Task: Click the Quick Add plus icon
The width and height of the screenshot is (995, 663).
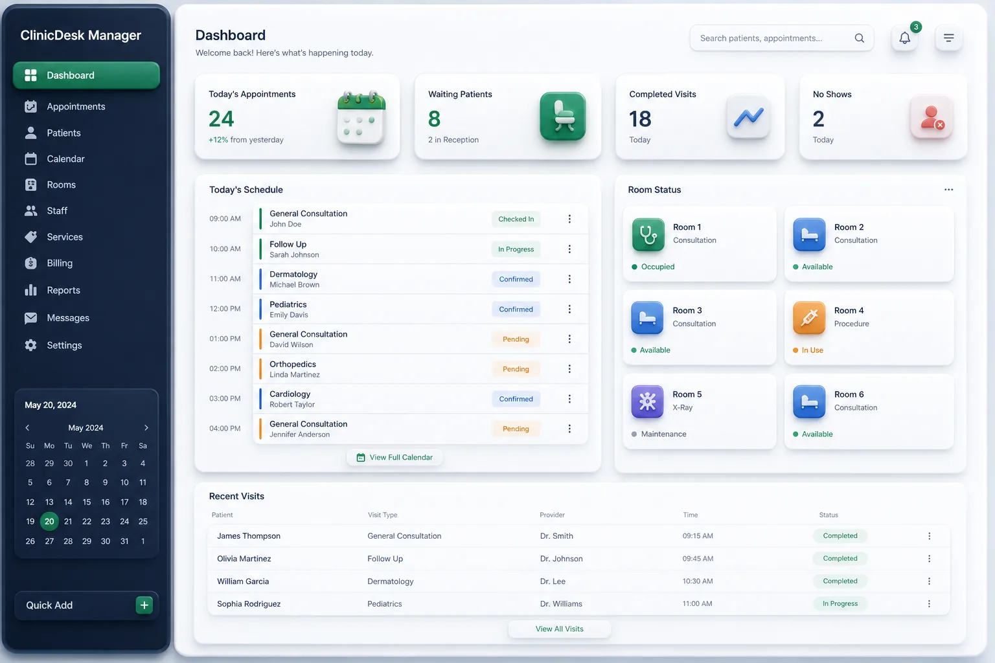Action: [144, 605]
